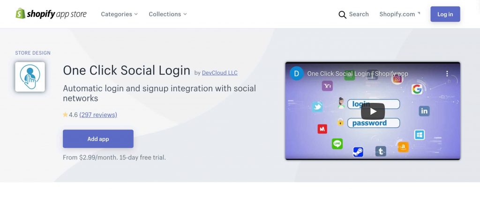The width and height of the screenshot is (480, 210).
Task: Click the video title text
Action: tap(358, 73)
